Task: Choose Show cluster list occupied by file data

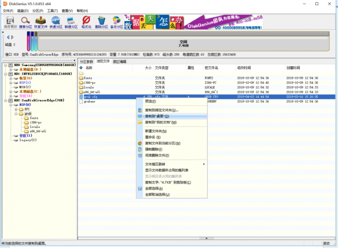Action: [172, 170]
